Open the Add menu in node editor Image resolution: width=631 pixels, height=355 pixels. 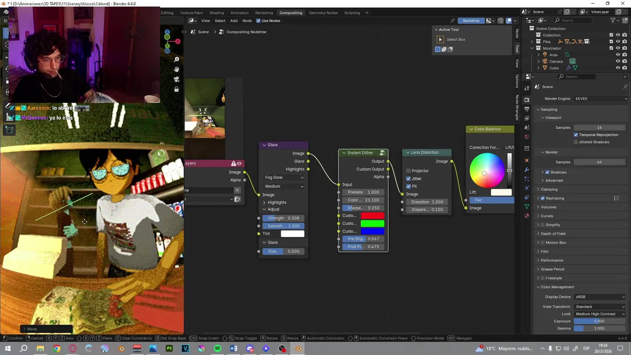[x=234, y=21]
